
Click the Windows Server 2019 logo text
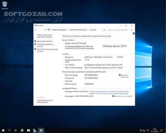tap(114, 46)
